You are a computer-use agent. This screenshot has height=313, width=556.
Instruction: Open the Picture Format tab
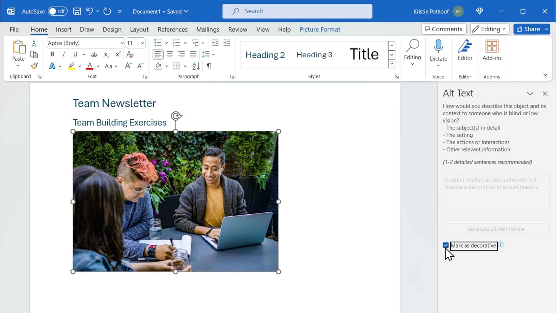pyautogui.click(x=320, y=29)
